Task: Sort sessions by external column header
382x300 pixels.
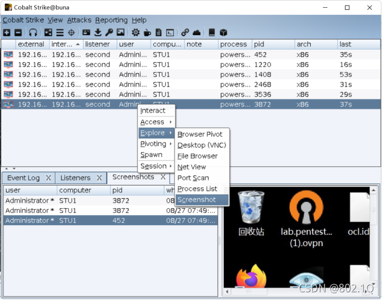Action: coord(33,44)
